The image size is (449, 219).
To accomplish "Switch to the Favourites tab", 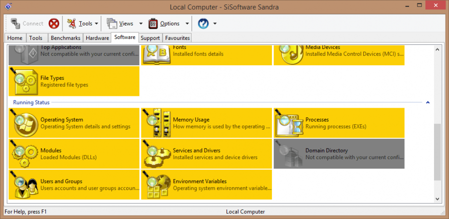I will point(177,38).
